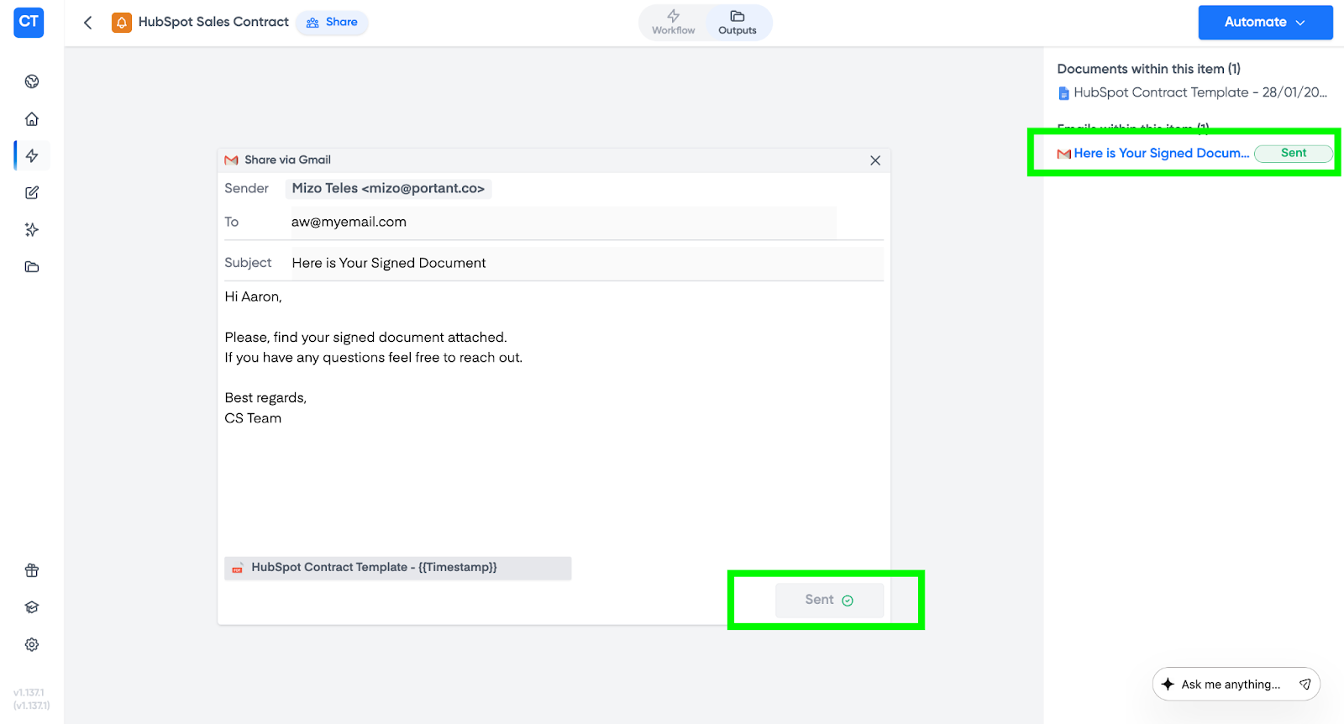Click the back arrow beside workflow title
The height and width of the screenshot is (724, 1344).
tap(88, 23)
